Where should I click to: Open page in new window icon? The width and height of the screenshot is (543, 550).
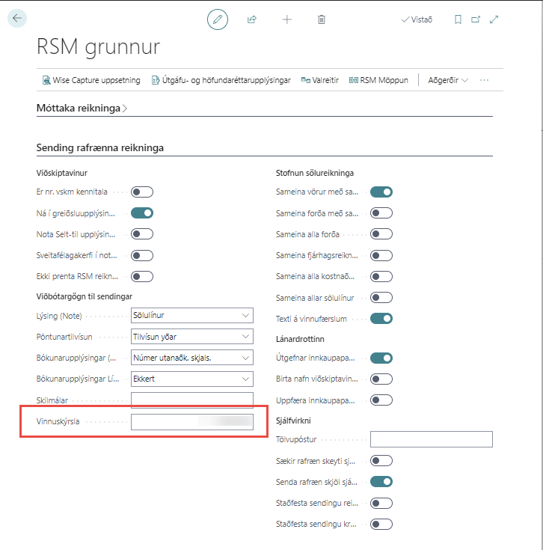pyautogui.click(x=476, y=19)
